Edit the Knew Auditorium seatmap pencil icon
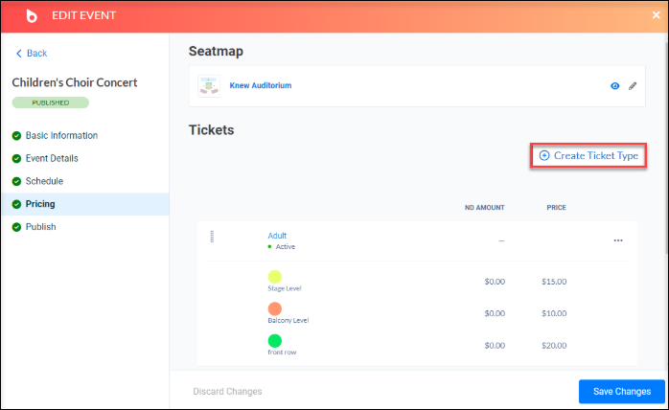 pos(633,86)
